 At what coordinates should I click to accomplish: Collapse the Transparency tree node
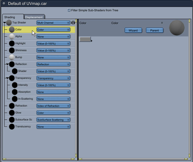point(8,78)
